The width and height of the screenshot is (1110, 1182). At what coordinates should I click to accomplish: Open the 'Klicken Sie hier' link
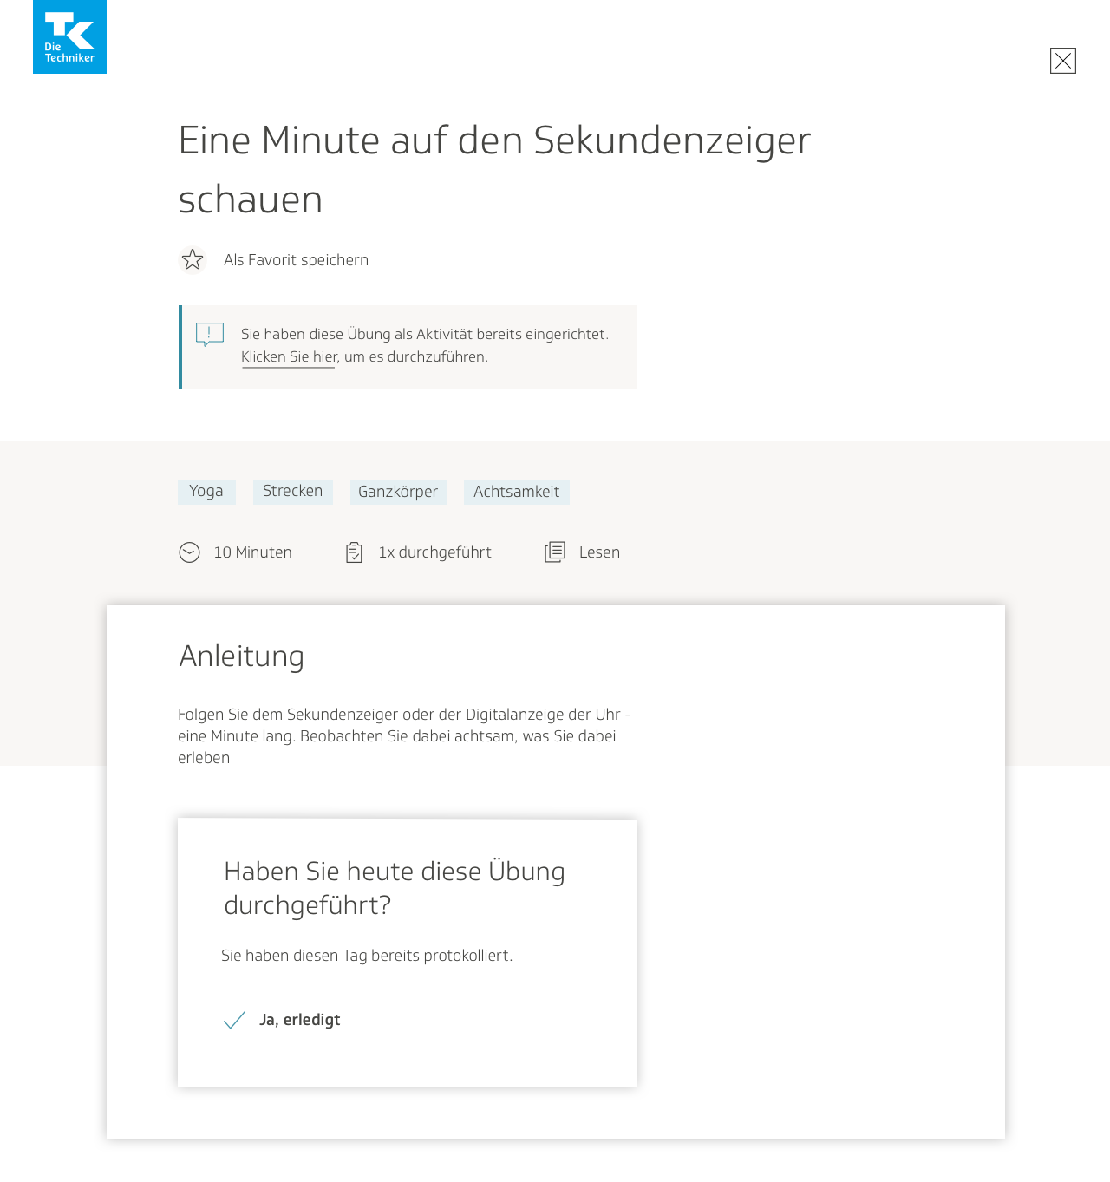pos(289,357)
